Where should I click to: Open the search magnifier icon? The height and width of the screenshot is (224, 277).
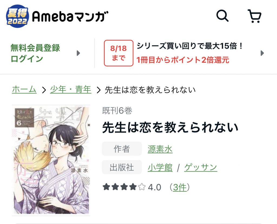pyautogui.click(x=222, y=16)
